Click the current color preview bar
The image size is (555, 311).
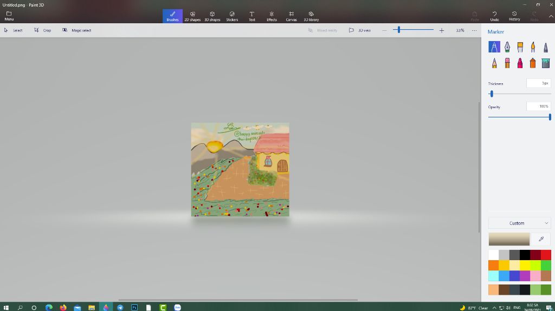tap(509, 239)
